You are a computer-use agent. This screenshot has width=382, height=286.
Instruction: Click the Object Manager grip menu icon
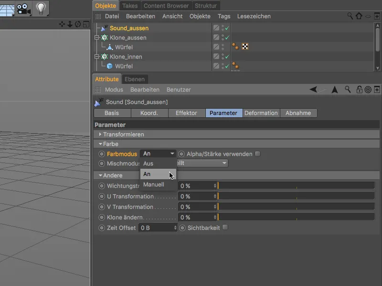[x=98, y=16]
